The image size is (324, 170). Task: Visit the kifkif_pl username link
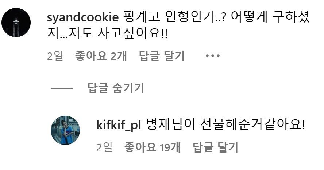click(119, 125)
